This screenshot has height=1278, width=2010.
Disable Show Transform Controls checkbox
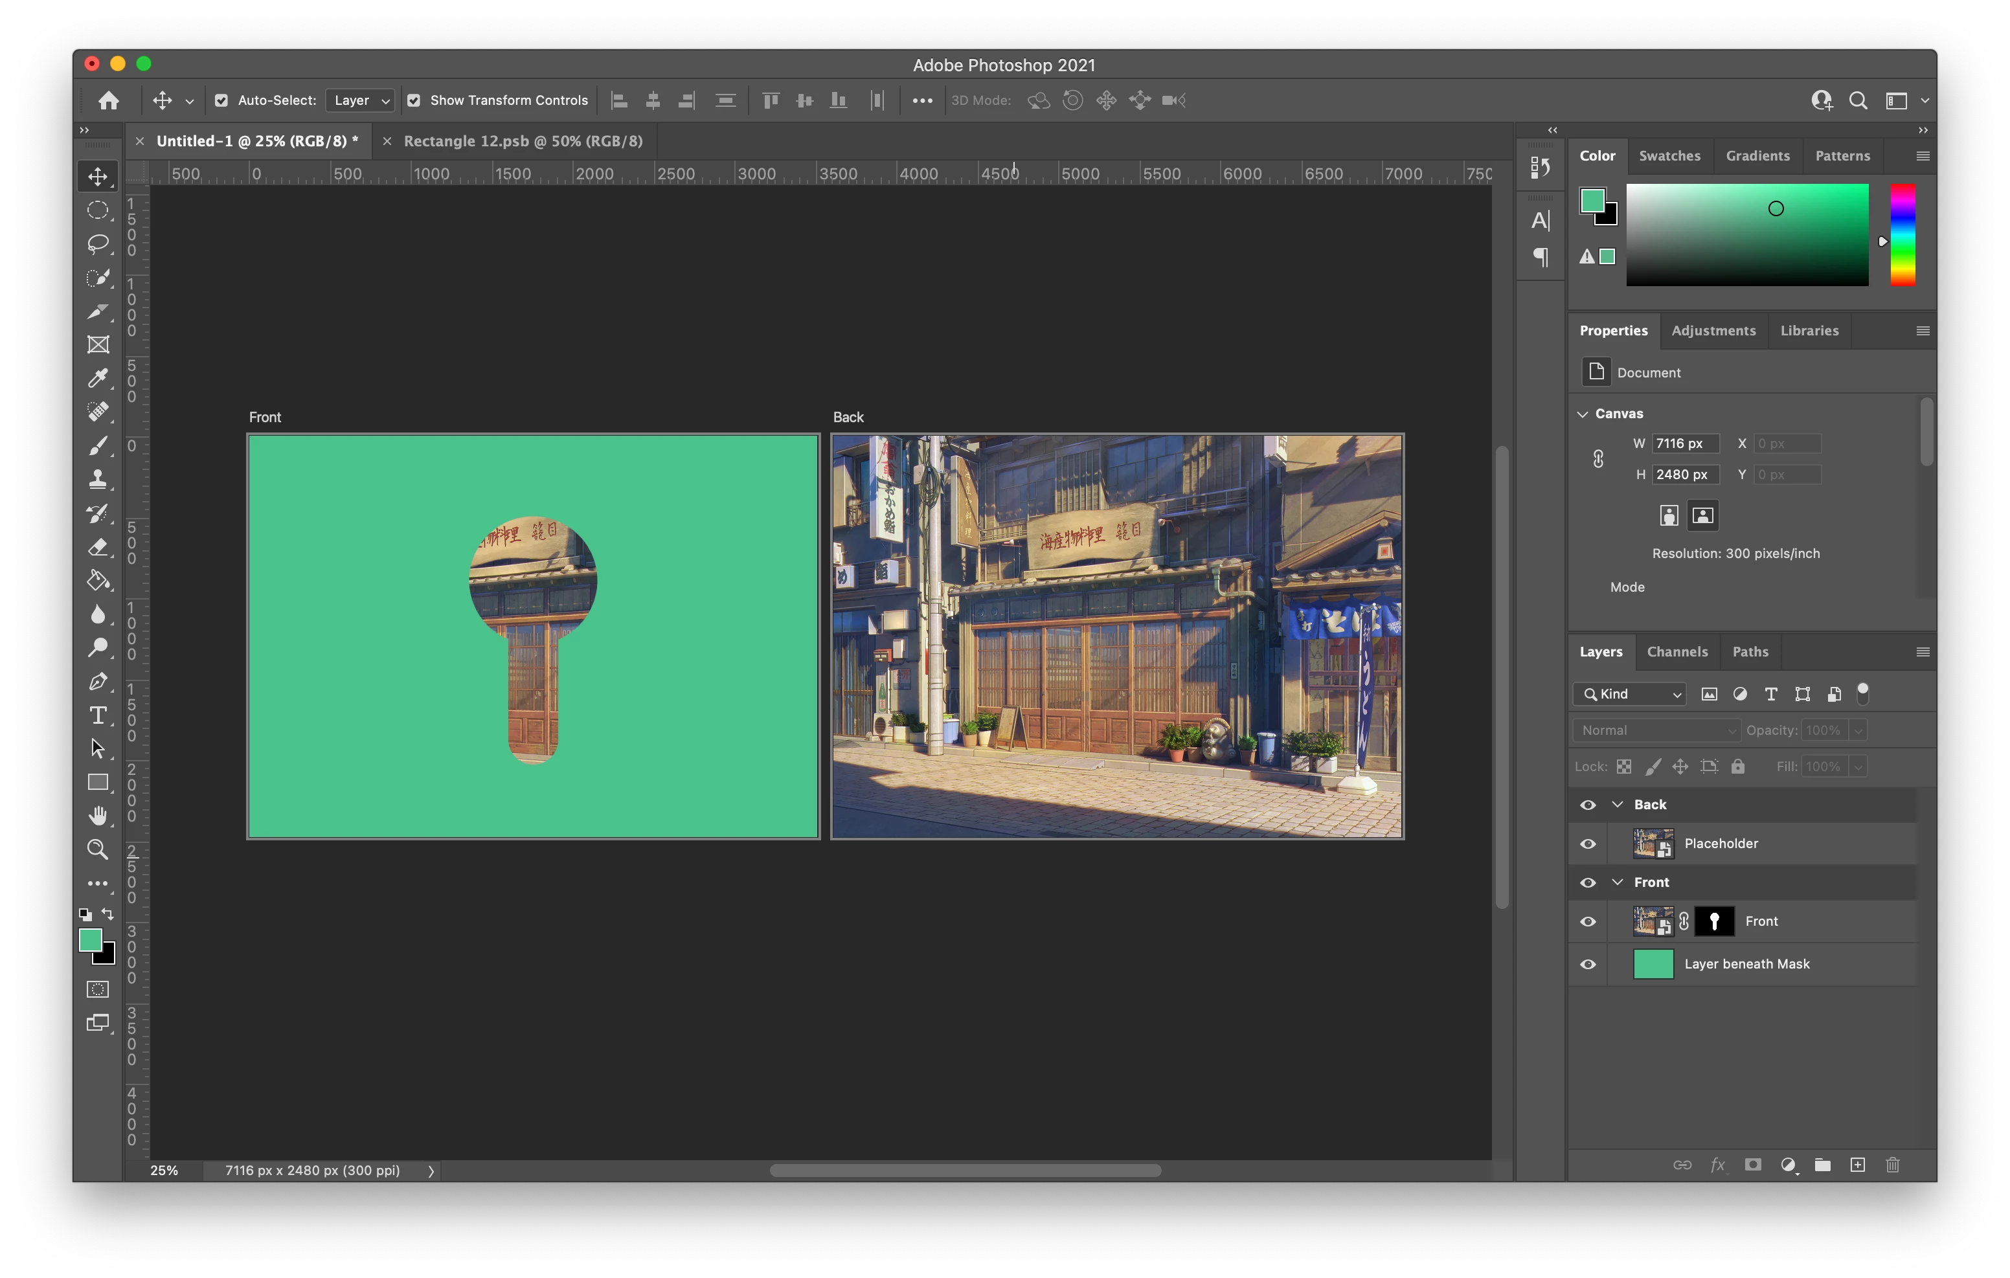[413, 100]
